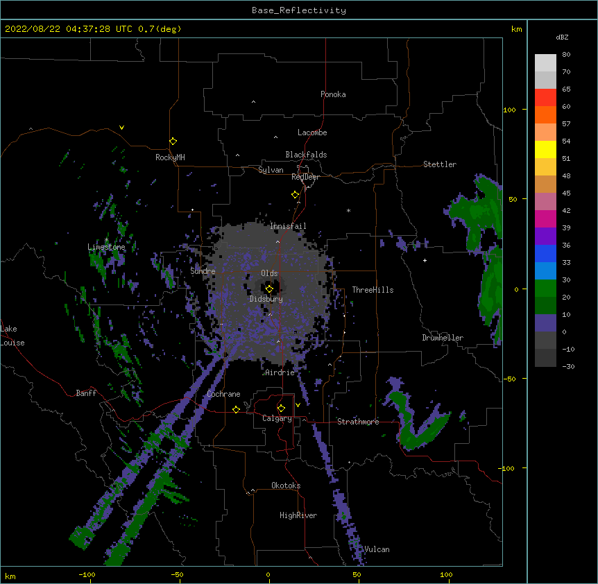Click the Sundre town label
Image resolution: width=598 pixels, height=584 pixels.
point(203,271)
